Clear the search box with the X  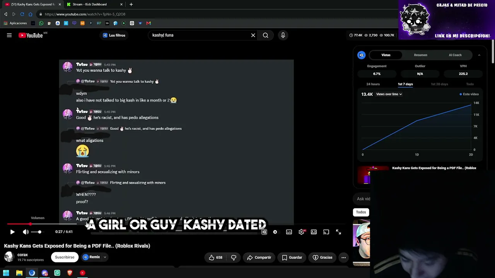pyautogui.click(x=253, y=35)
